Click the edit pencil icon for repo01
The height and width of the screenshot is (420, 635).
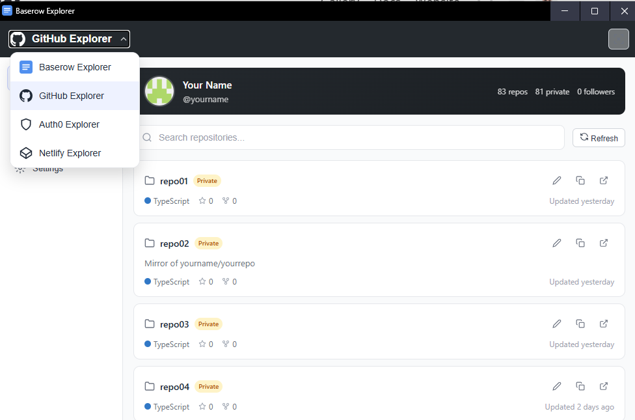pos(557,180)
